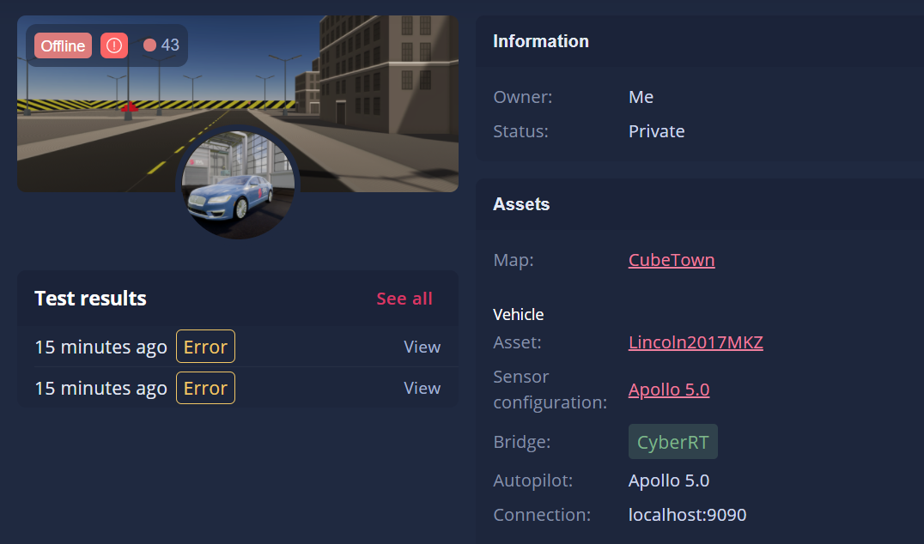This screenshot has height=544, width=924.
Task: Click the first Error status tag
Action: [205, 347]
